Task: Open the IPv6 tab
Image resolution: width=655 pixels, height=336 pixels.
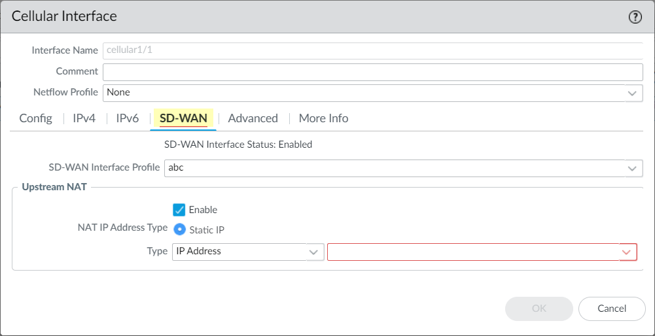Action: pyautogui.click(x=128, y=118)
